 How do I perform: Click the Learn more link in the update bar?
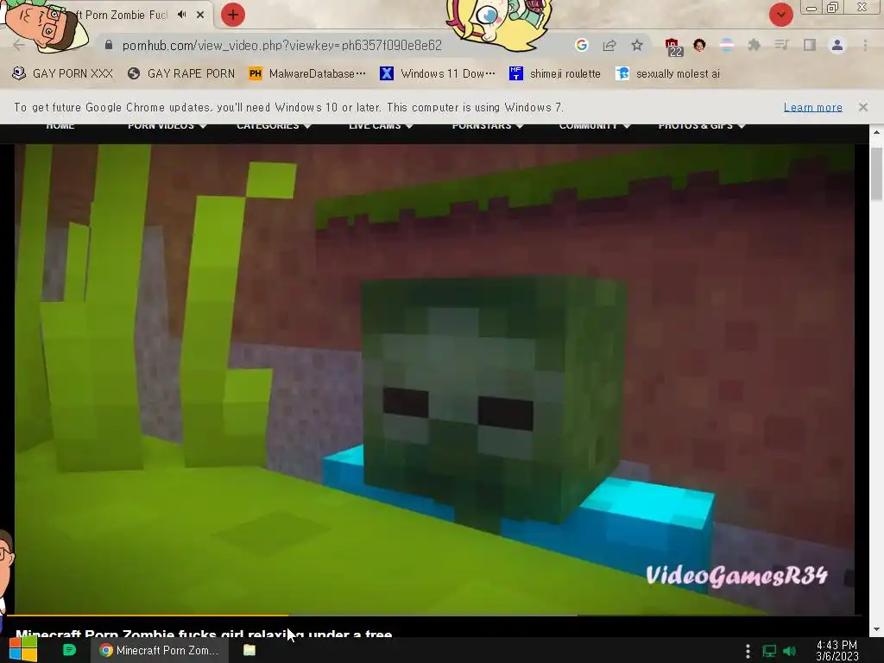click(x=812, y=107)
